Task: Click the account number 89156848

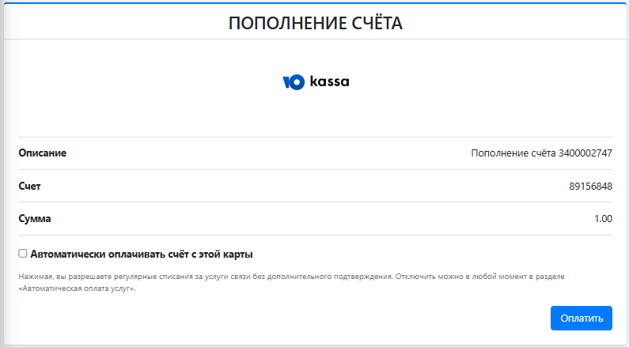Action: (590, 186)
